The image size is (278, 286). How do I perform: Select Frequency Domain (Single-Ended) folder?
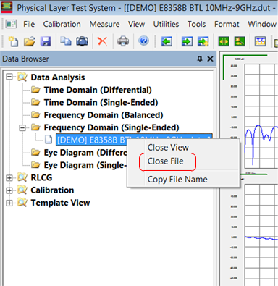(x=111, y=127)
